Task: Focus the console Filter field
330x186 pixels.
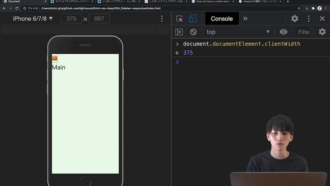Action: click(304, 32)
